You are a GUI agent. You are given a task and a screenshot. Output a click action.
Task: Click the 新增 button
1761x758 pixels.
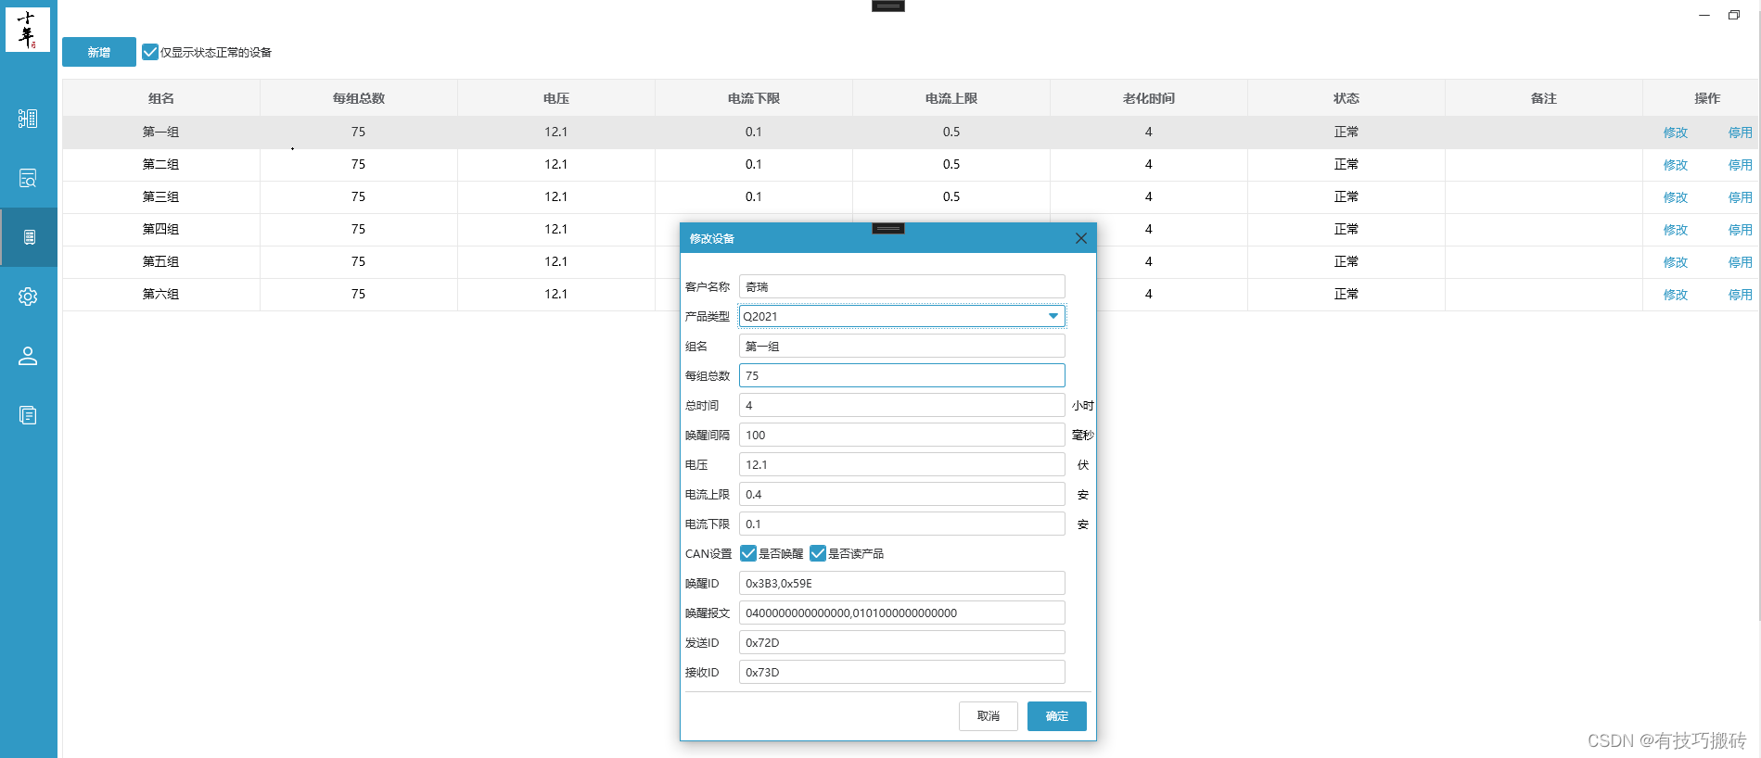point(99,52)
